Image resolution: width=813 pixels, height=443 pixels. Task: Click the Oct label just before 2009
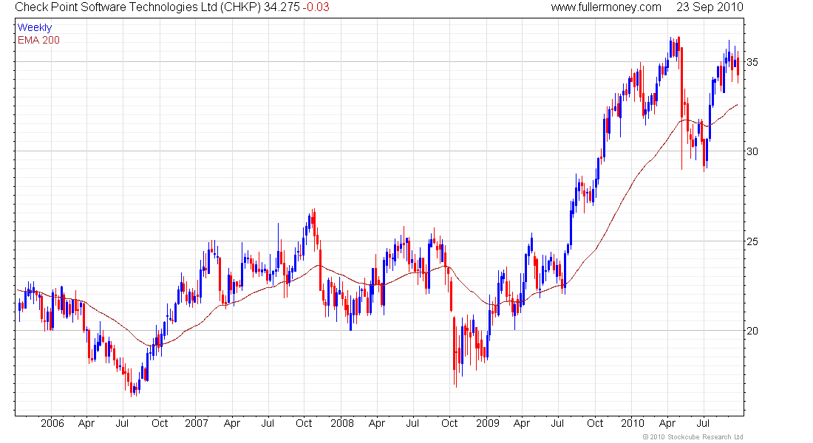click(x=449, y=423)
